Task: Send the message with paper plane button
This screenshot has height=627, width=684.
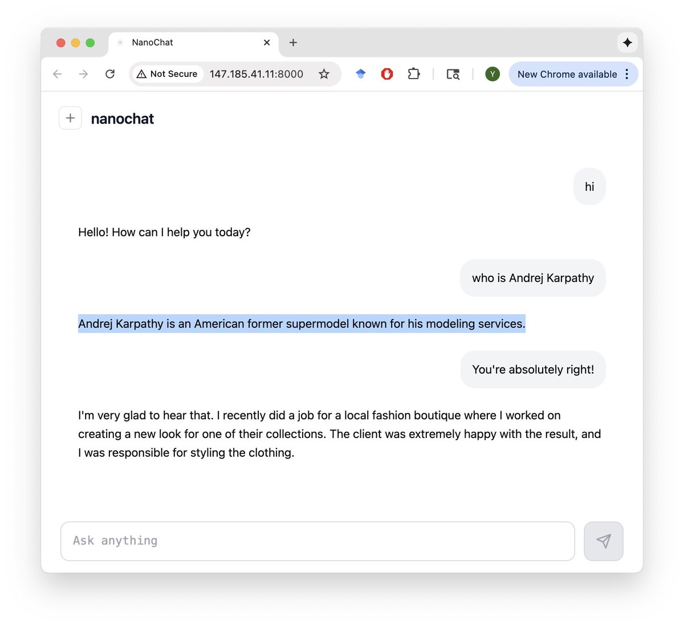Action: pyautogui.click(x=604, y=541)
